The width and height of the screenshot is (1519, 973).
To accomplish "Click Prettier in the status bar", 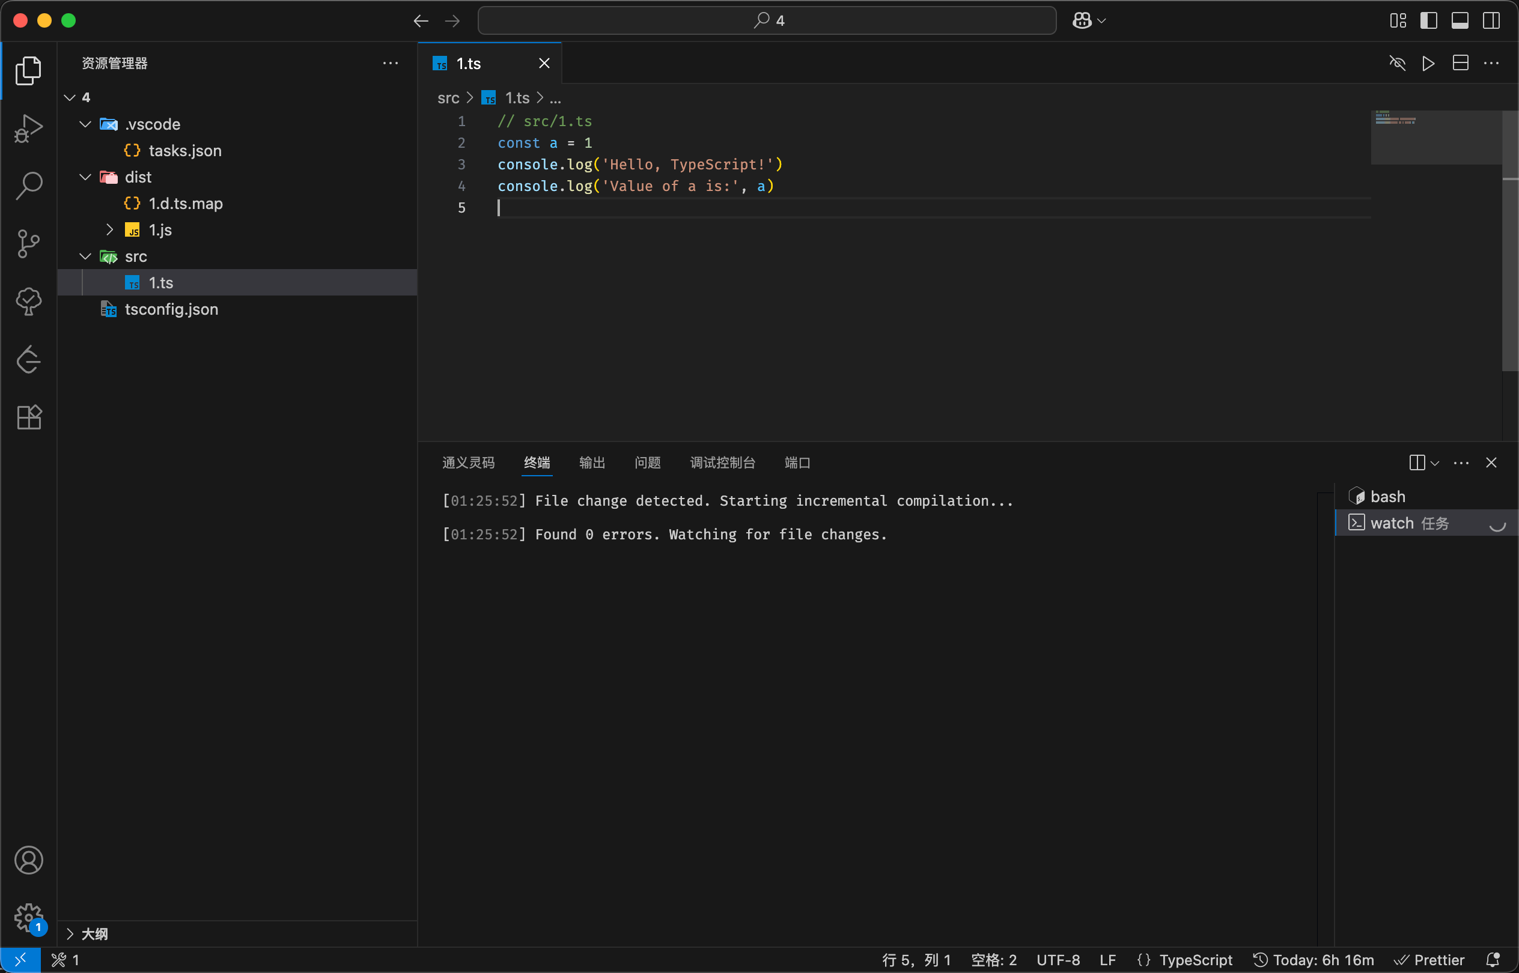I will (1437, 960).
